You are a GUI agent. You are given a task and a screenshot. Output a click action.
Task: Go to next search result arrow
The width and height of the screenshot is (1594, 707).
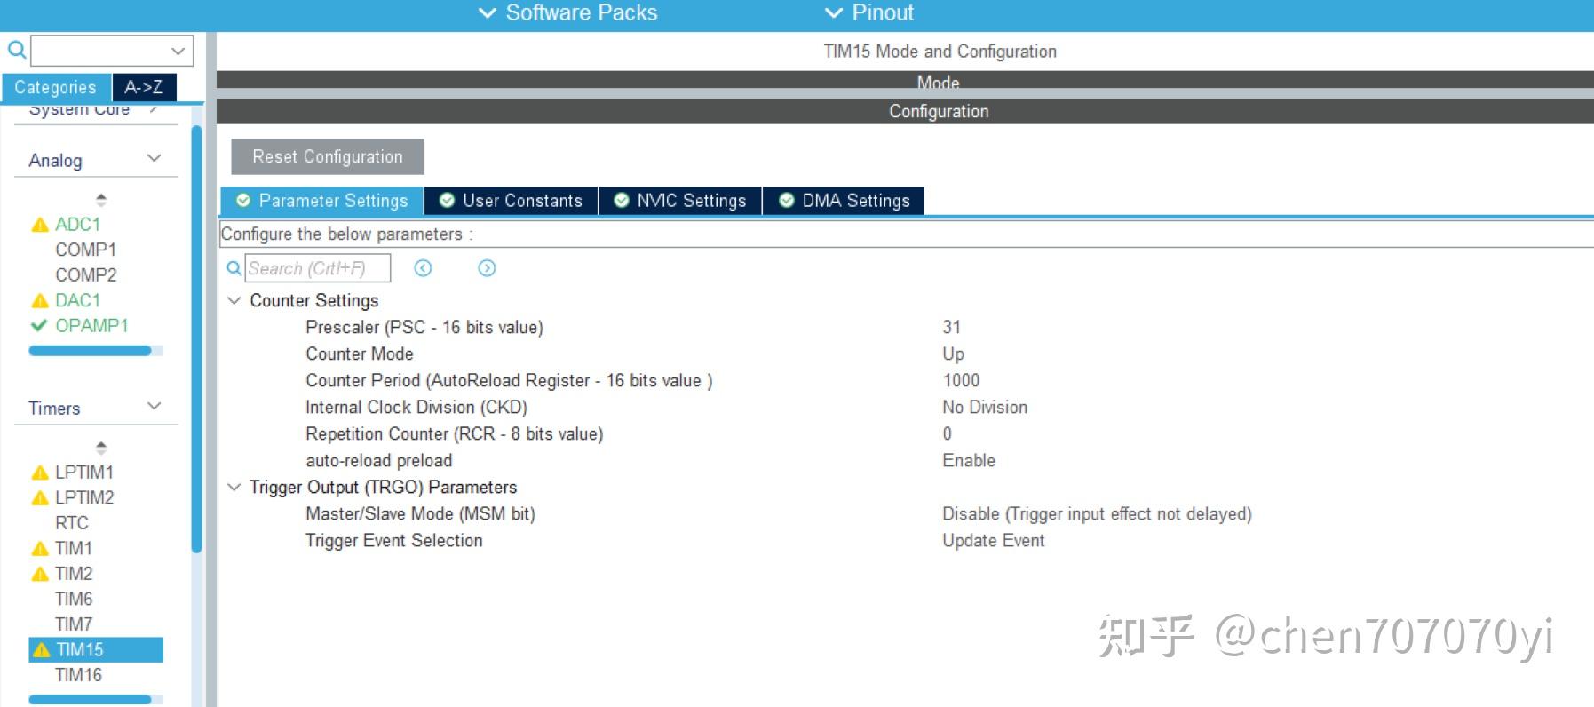(487, 267)
